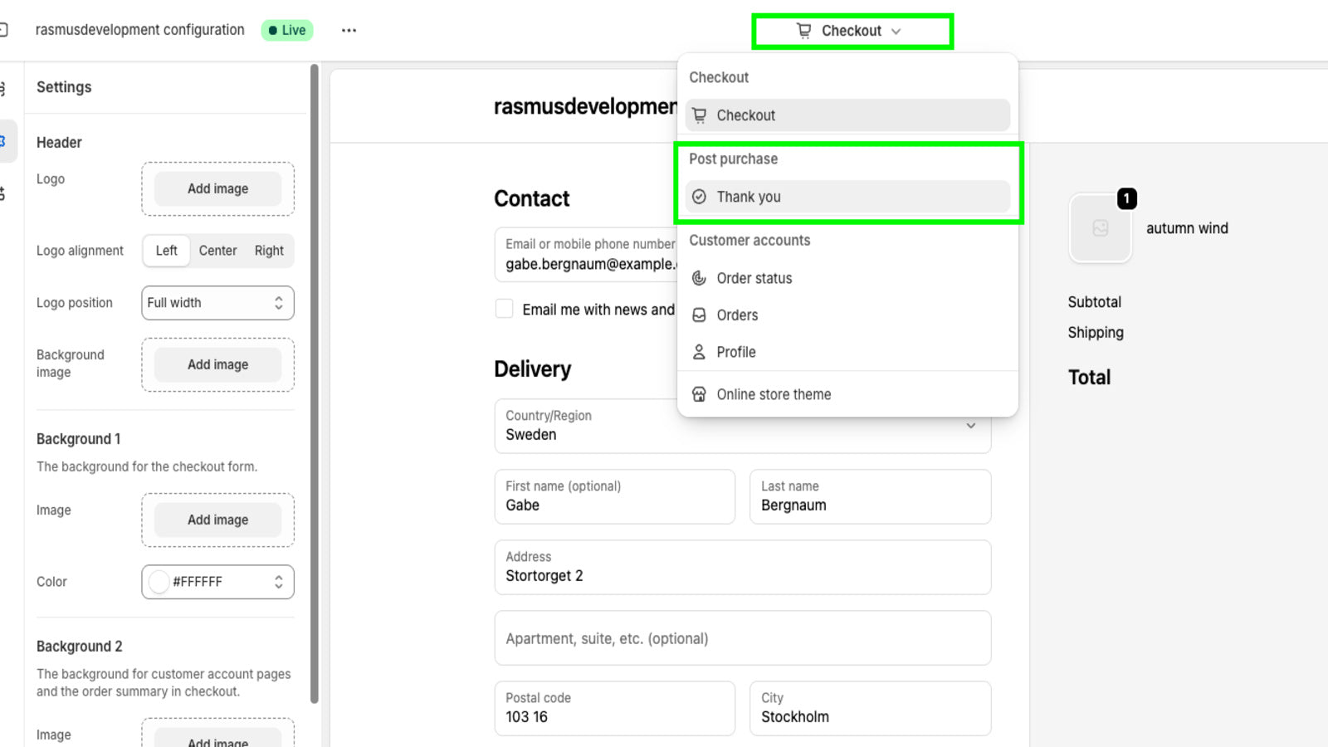Enable the Email me with news checkbox

tap(505, 308)
